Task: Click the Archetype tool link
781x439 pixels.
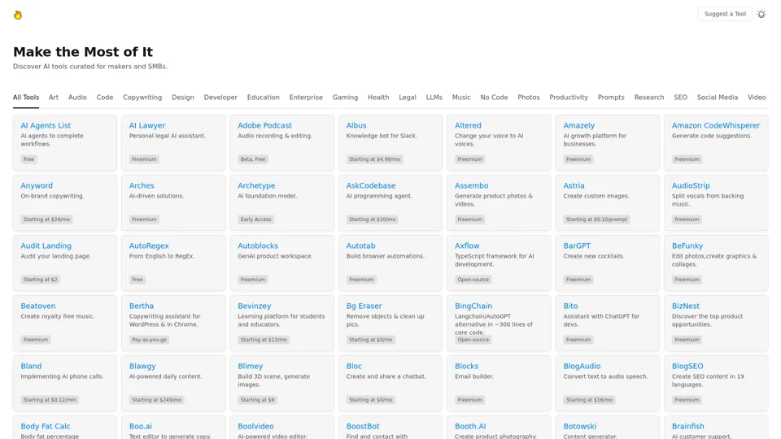Action: pos(256,185)
